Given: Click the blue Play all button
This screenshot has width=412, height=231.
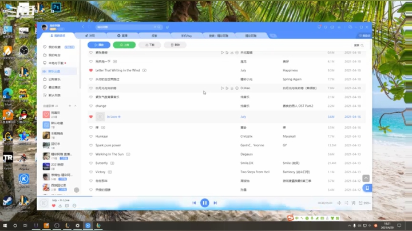Looking at the screenshot, I should 99,45.
